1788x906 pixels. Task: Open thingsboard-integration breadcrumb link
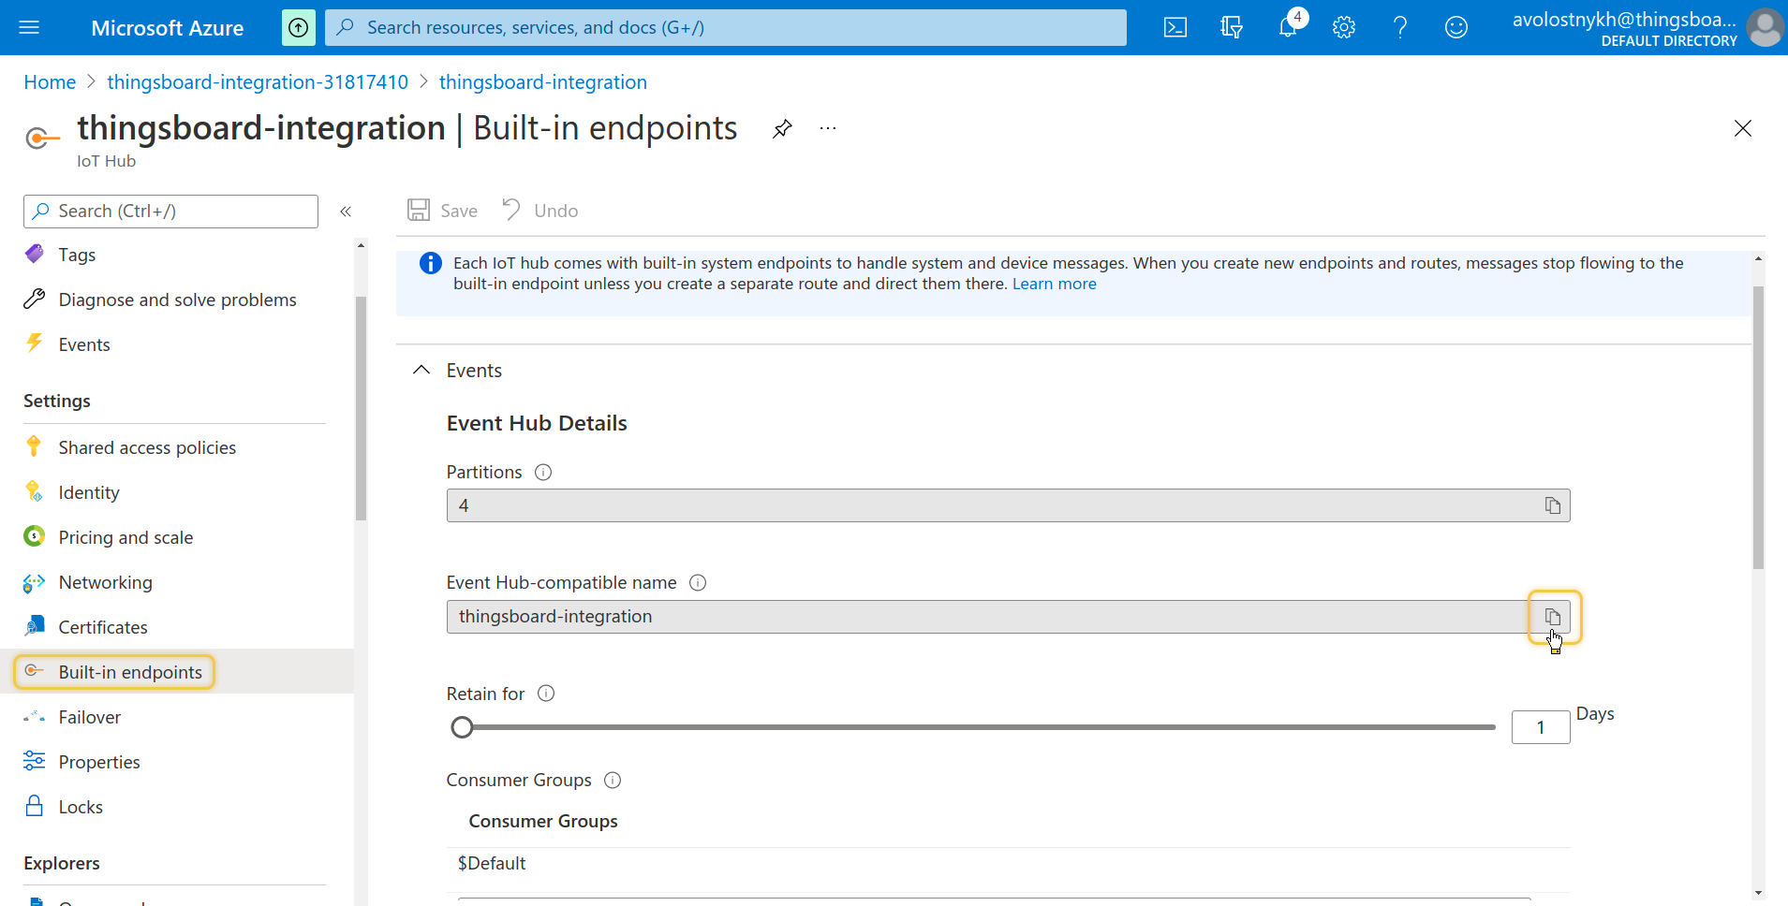(x=543, y=82)
